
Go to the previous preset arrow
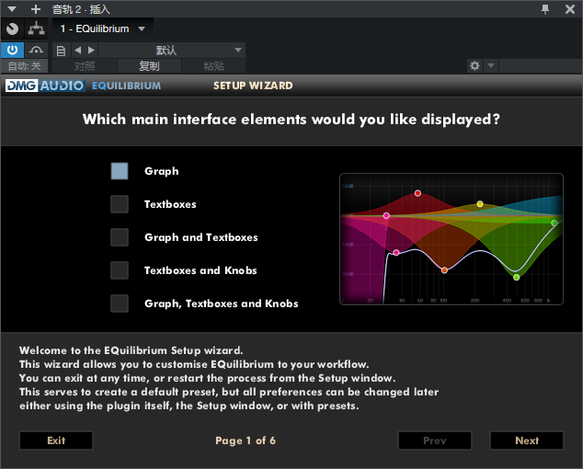(x=77, y=50)
